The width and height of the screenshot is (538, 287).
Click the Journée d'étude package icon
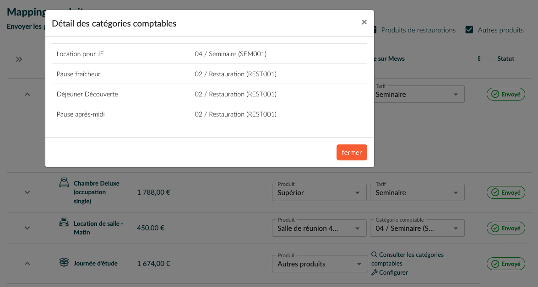click(64, 263)
